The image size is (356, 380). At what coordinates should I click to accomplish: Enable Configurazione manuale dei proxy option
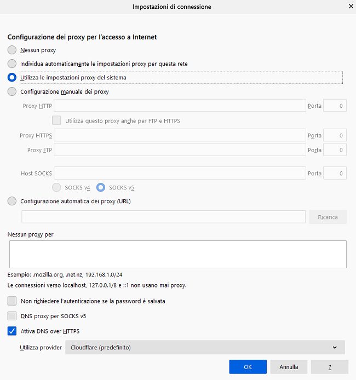[x=12, y=91]
